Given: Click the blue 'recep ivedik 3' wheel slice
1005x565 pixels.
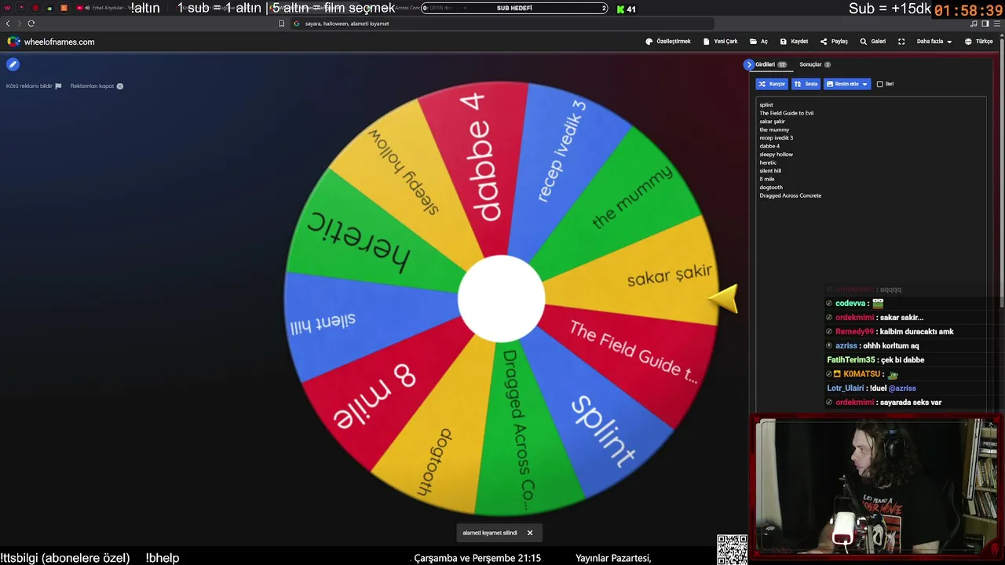Looking at the screenshot, I should tap(562, 161).
